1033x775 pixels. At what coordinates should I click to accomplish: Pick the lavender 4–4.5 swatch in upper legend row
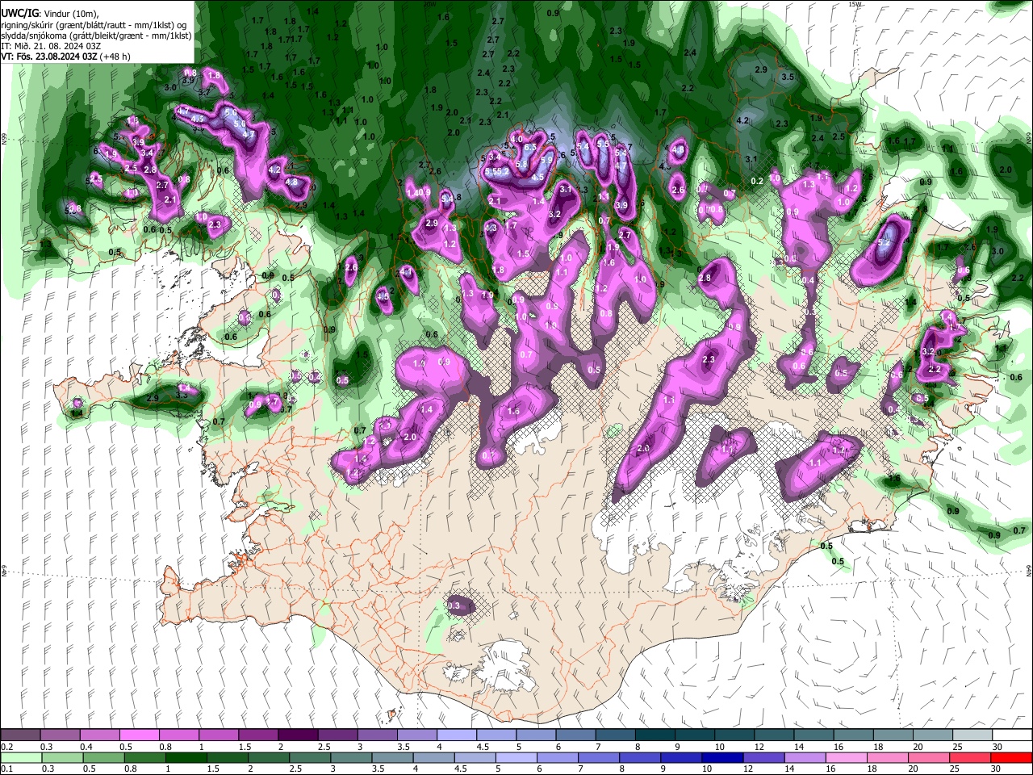tap(456, 735)
